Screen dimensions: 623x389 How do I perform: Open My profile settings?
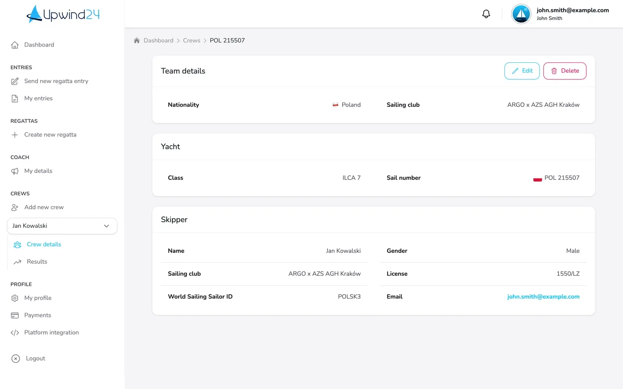click(38, 298)
